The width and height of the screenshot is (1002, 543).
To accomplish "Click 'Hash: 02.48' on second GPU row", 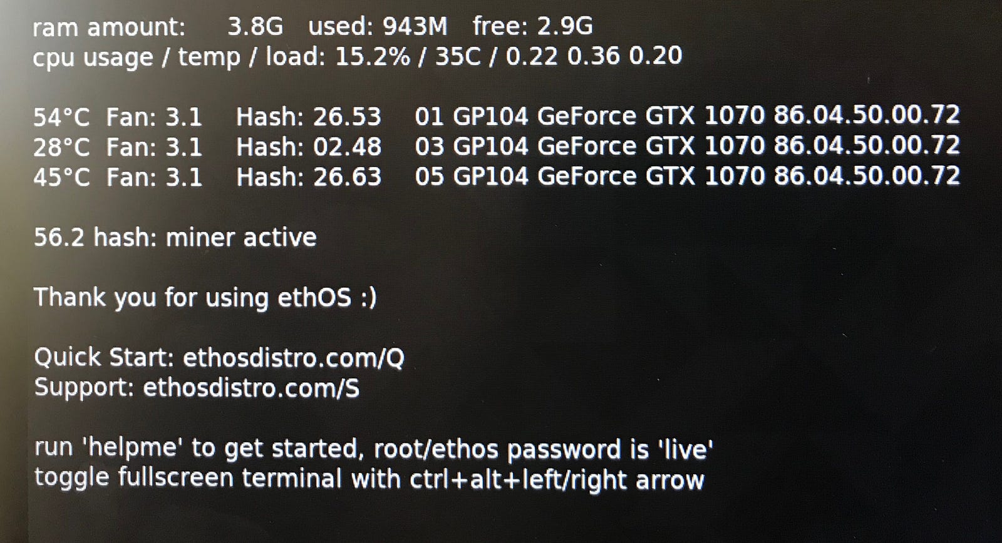I will (x=308, y=147).
